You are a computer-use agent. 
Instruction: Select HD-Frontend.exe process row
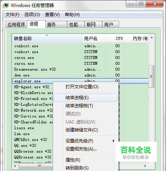[33, 99]
